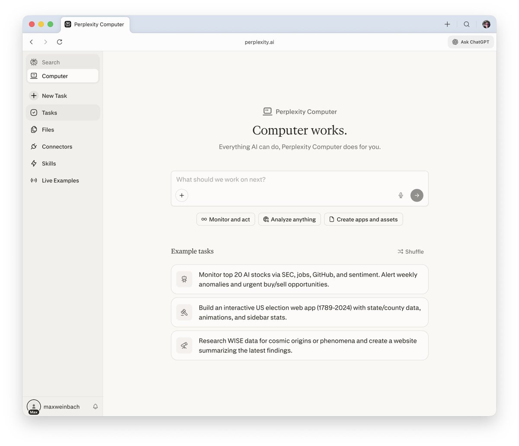Open browser search magnifier

[x=467, y=24]
